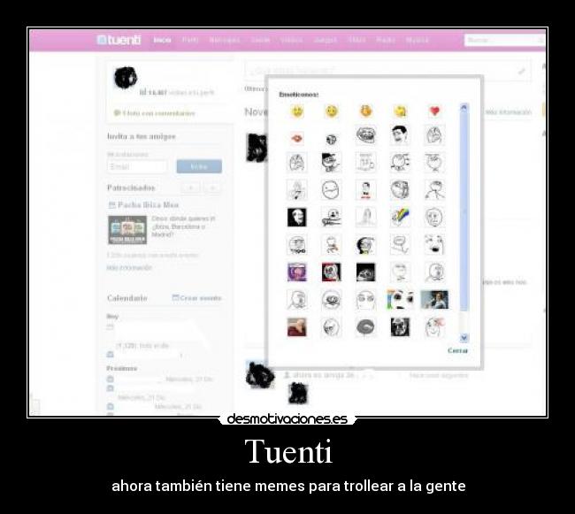This screenshot has height=514, width=575.
Task: Insert the photo of man emoticon
Action: pos(434,300)
